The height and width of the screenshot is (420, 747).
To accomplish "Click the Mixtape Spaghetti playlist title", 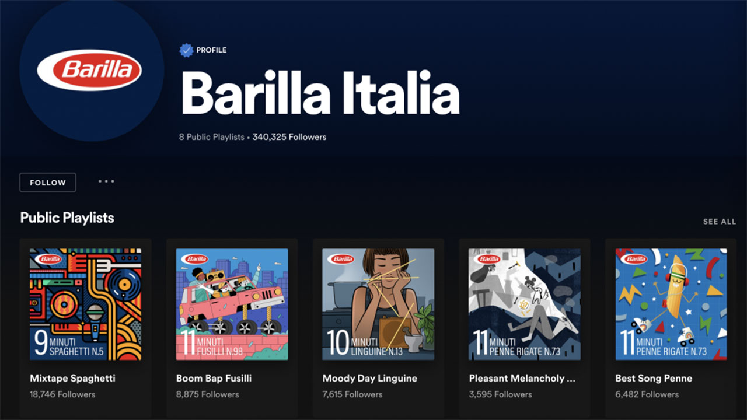I will click(73, 378).
